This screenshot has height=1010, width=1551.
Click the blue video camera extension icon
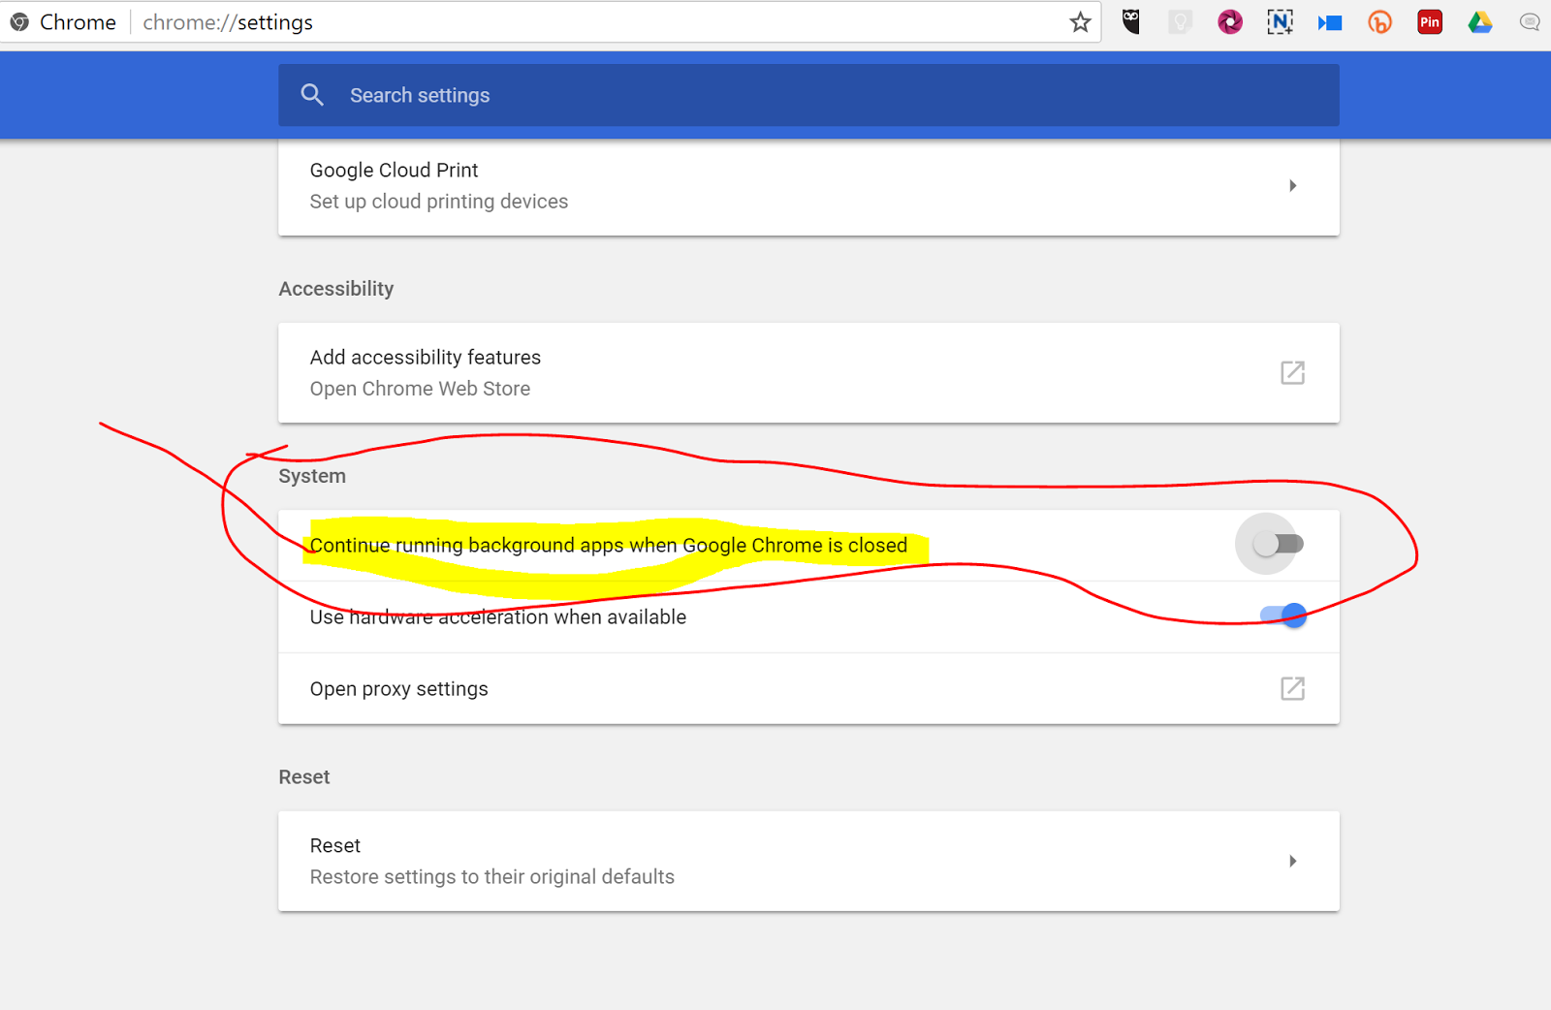click(1330, 22)
